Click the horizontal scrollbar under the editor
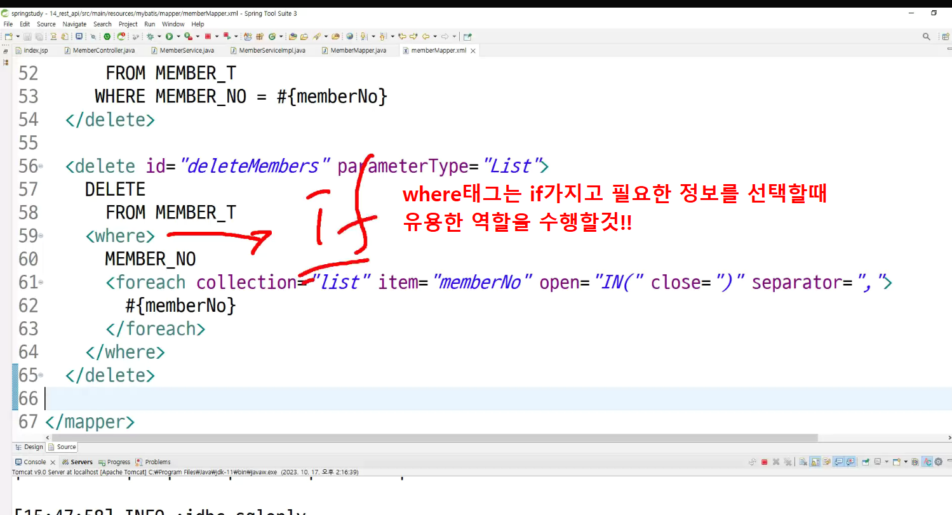 click(x=434, y=438)
